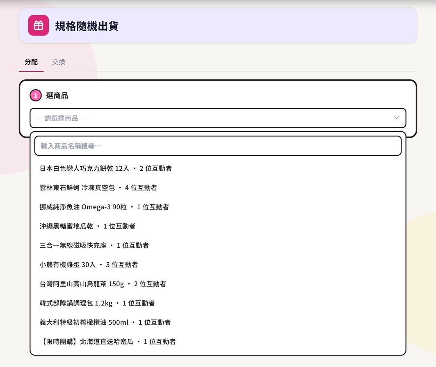
Task: Choose 【限時團購】北海道直送哈密瓜 option
Action: (x=218, y=342)
